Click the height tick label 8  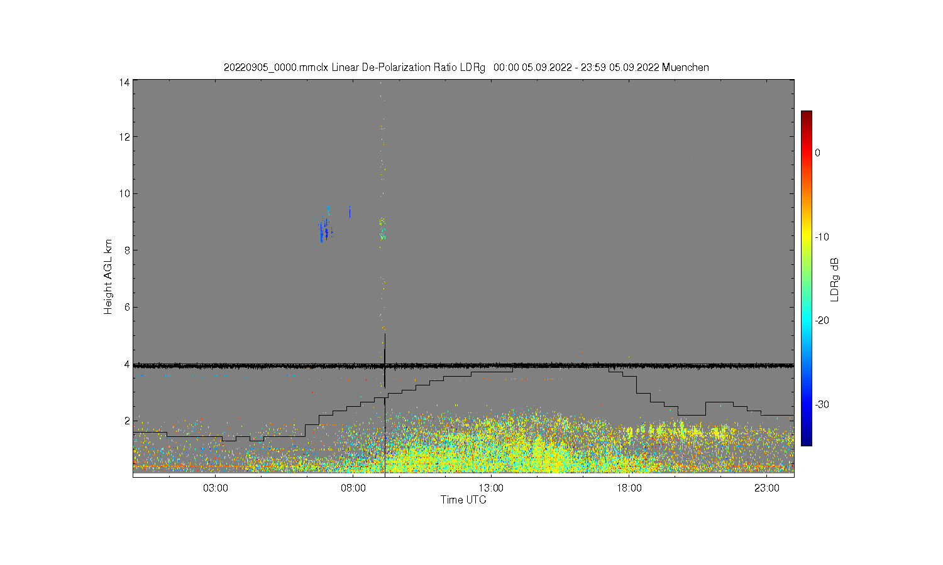(x=127, y=250)
